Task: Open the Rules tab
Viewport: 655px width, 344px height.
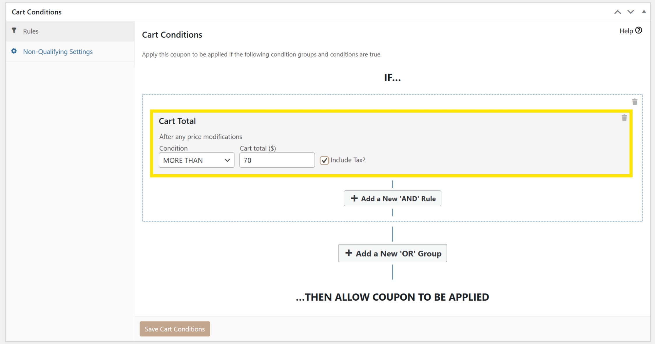Action: click(x=70, y=31)
